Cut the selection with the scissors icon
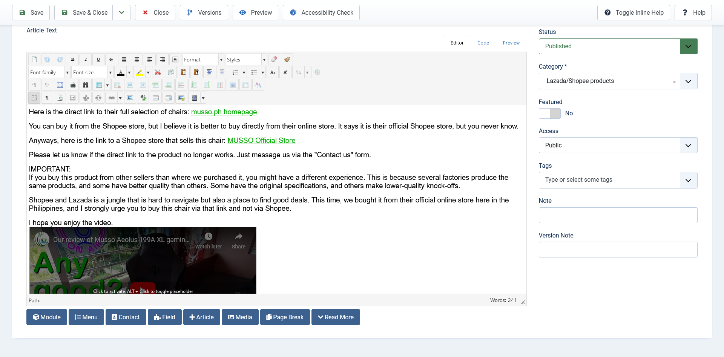Image resolution: width=724 pixels, height=357 pixels. pos(158,72)
